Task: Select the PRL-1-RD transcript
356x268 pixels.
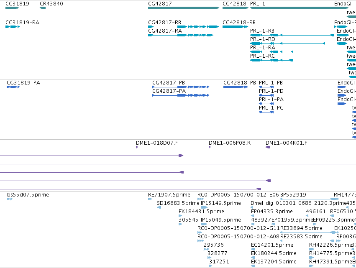Action: [287, 43]
